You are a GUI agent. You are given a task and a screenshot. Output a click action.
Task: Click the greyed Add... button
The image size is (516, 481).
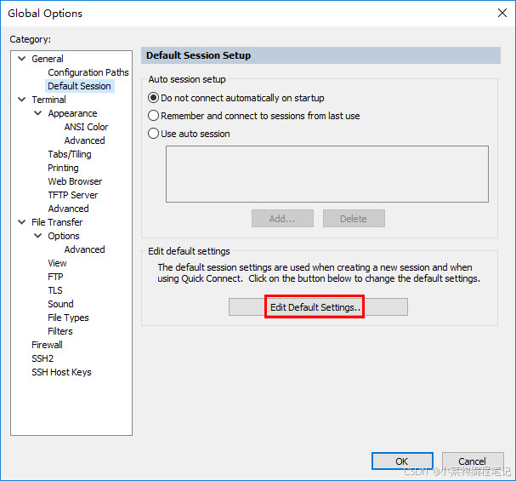(x=282, y=219)
